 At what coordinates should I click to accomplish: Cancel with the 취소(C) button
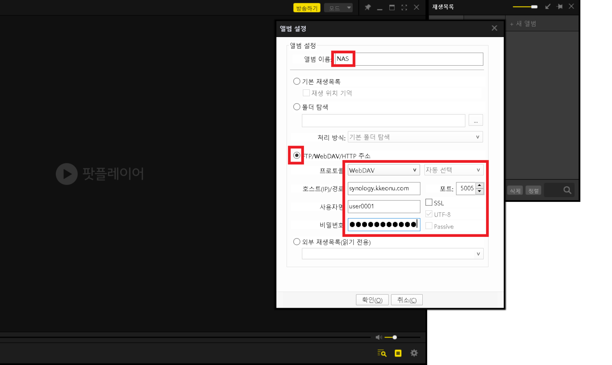(x=407, y=300)
